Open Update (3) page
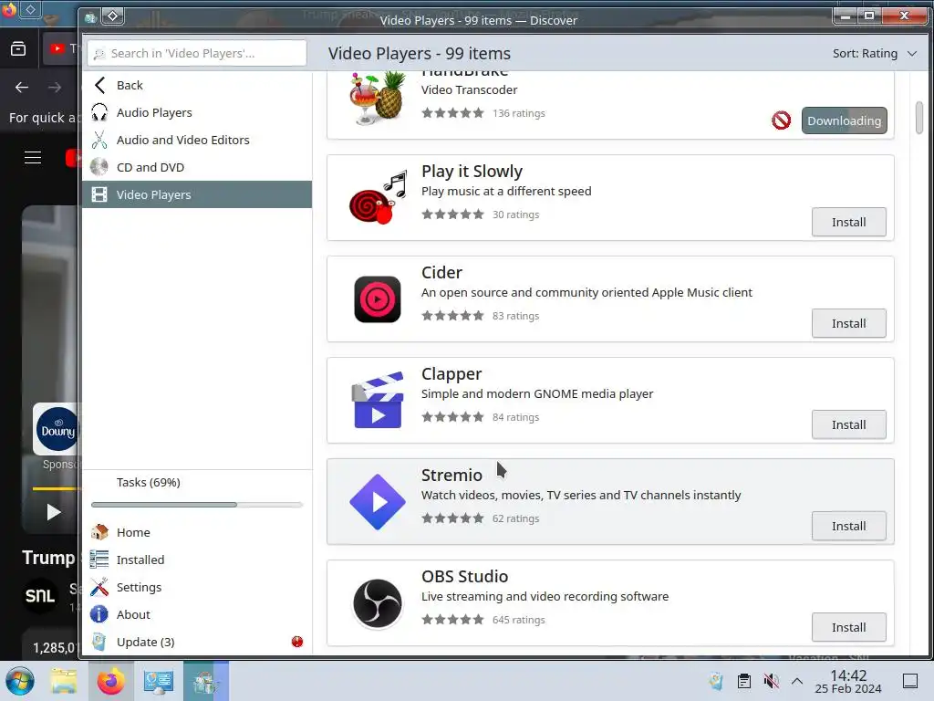Screen dimensions: 934x701 click(197, 642)
